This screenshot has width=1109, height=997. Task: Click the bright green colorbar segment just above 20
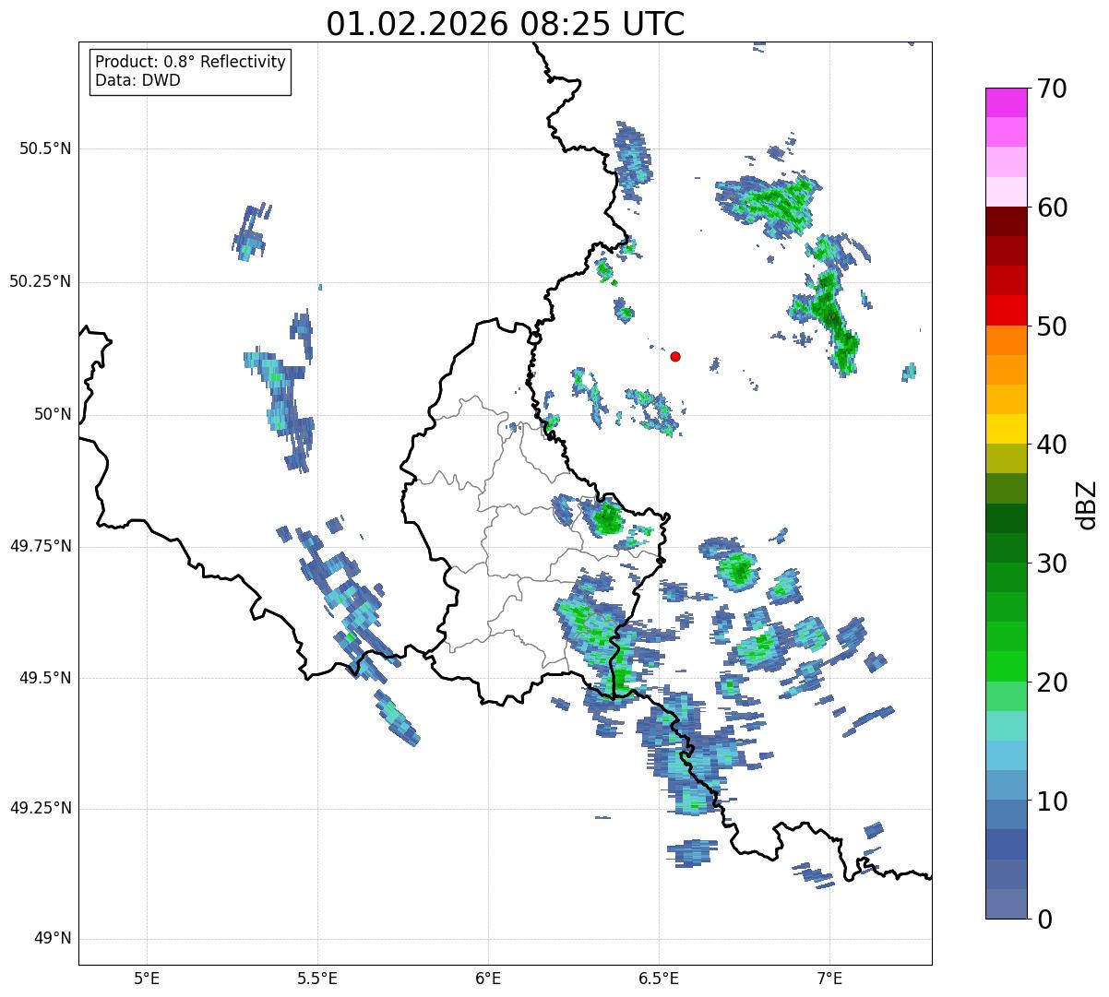coord(1006,667)
